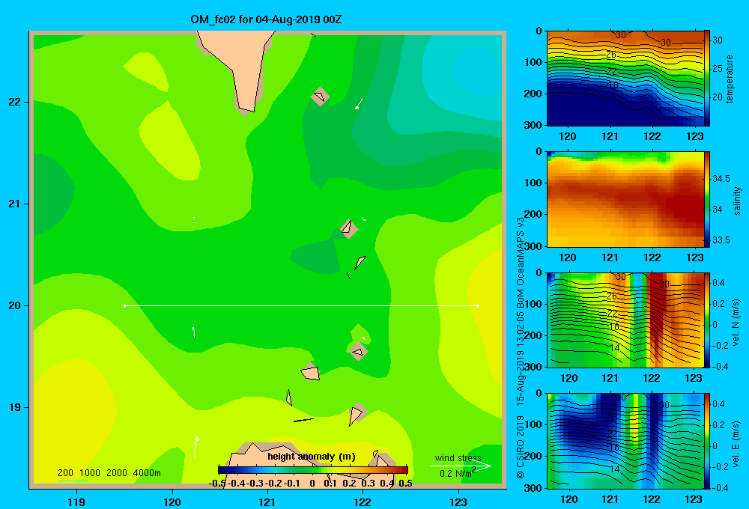Viewport: 749px width, 509px height.
Task: Click longitude label 119 on main map
Action: [x=76, y=502]
